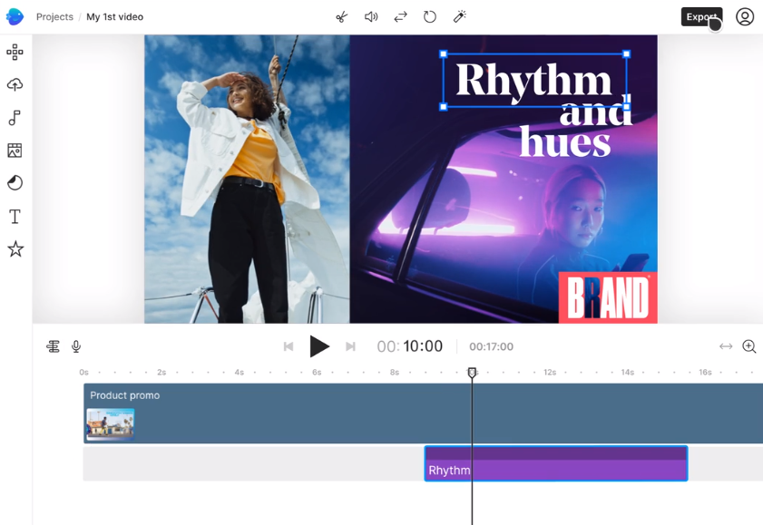The height and width of the screenshot is (525, 763).
Task: Click the rotate circular arrow icon
Action: click(x=430, y=17)
